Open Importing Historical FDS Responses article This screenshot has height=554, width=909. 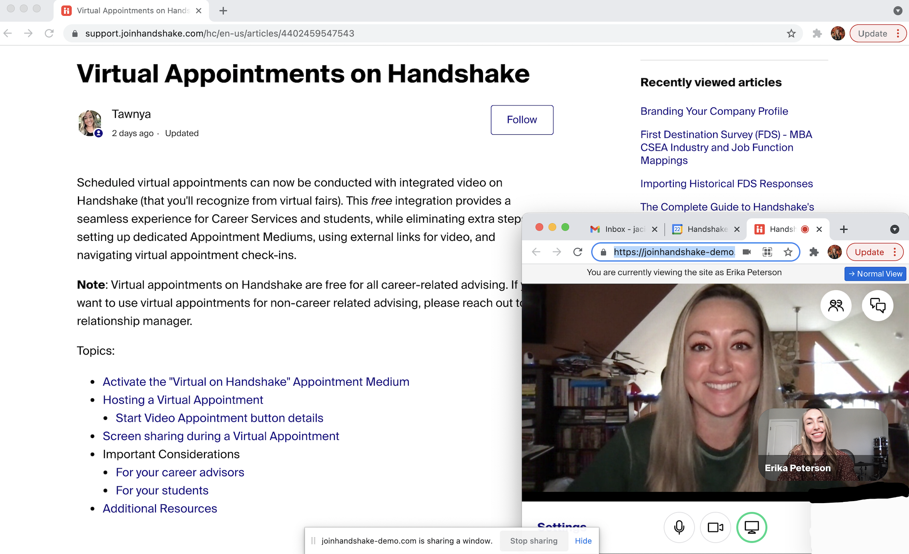[726, 184]
